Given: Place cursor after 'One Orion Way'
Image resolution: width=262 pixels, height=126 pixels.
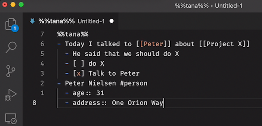Looking at the screenshot, I should coord(163,103).
